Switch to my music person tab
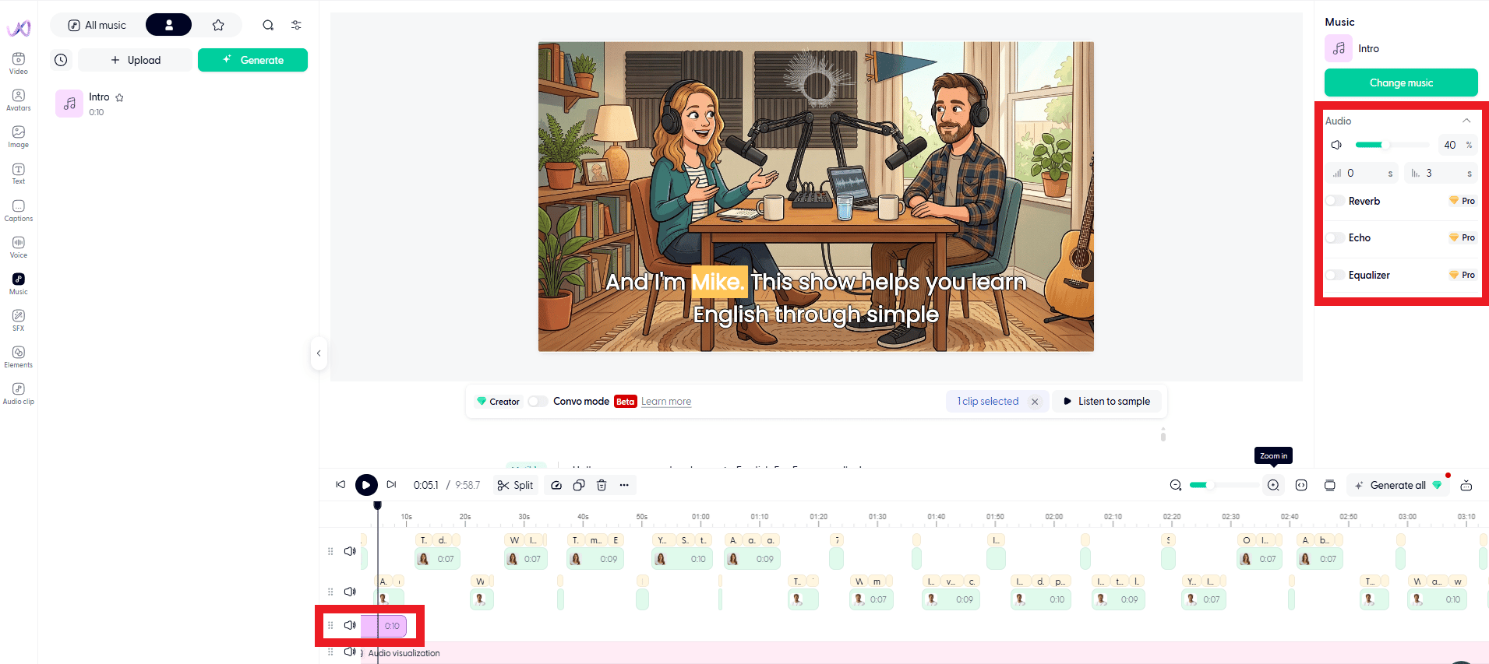Viewport: 1489px width, 664px height. coord(168,25)
